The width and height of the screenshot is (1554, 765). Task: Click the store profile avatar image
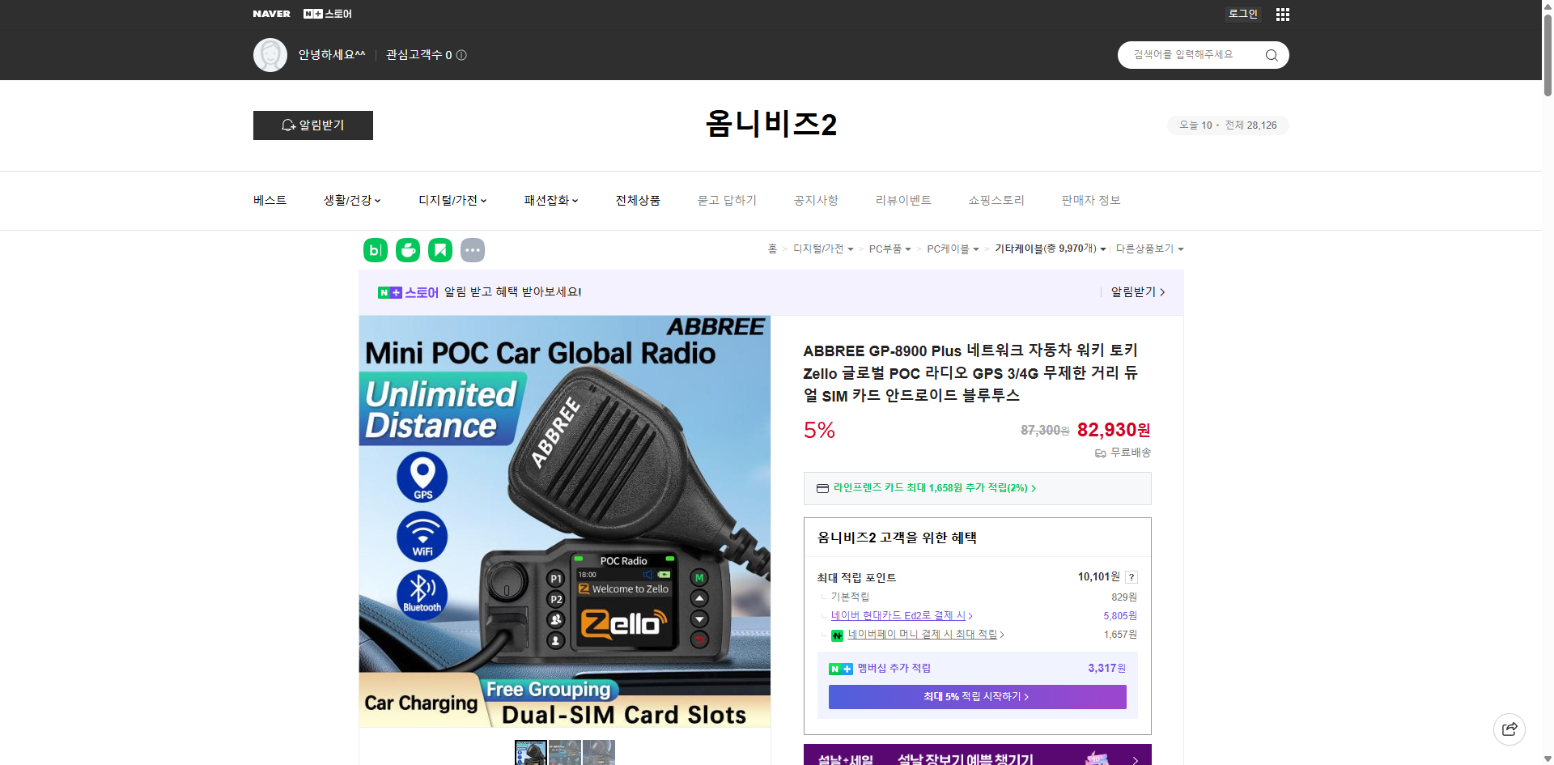(x=270, y=54)
